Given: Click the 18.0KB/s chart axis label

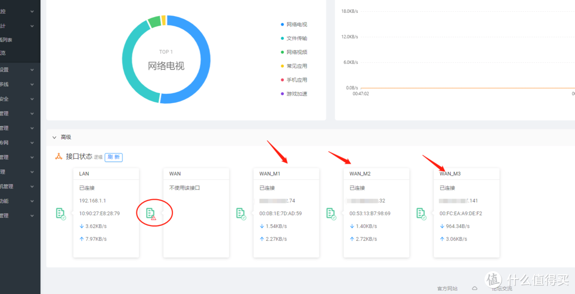Looking at the screenshot, I should click(349, 11).
